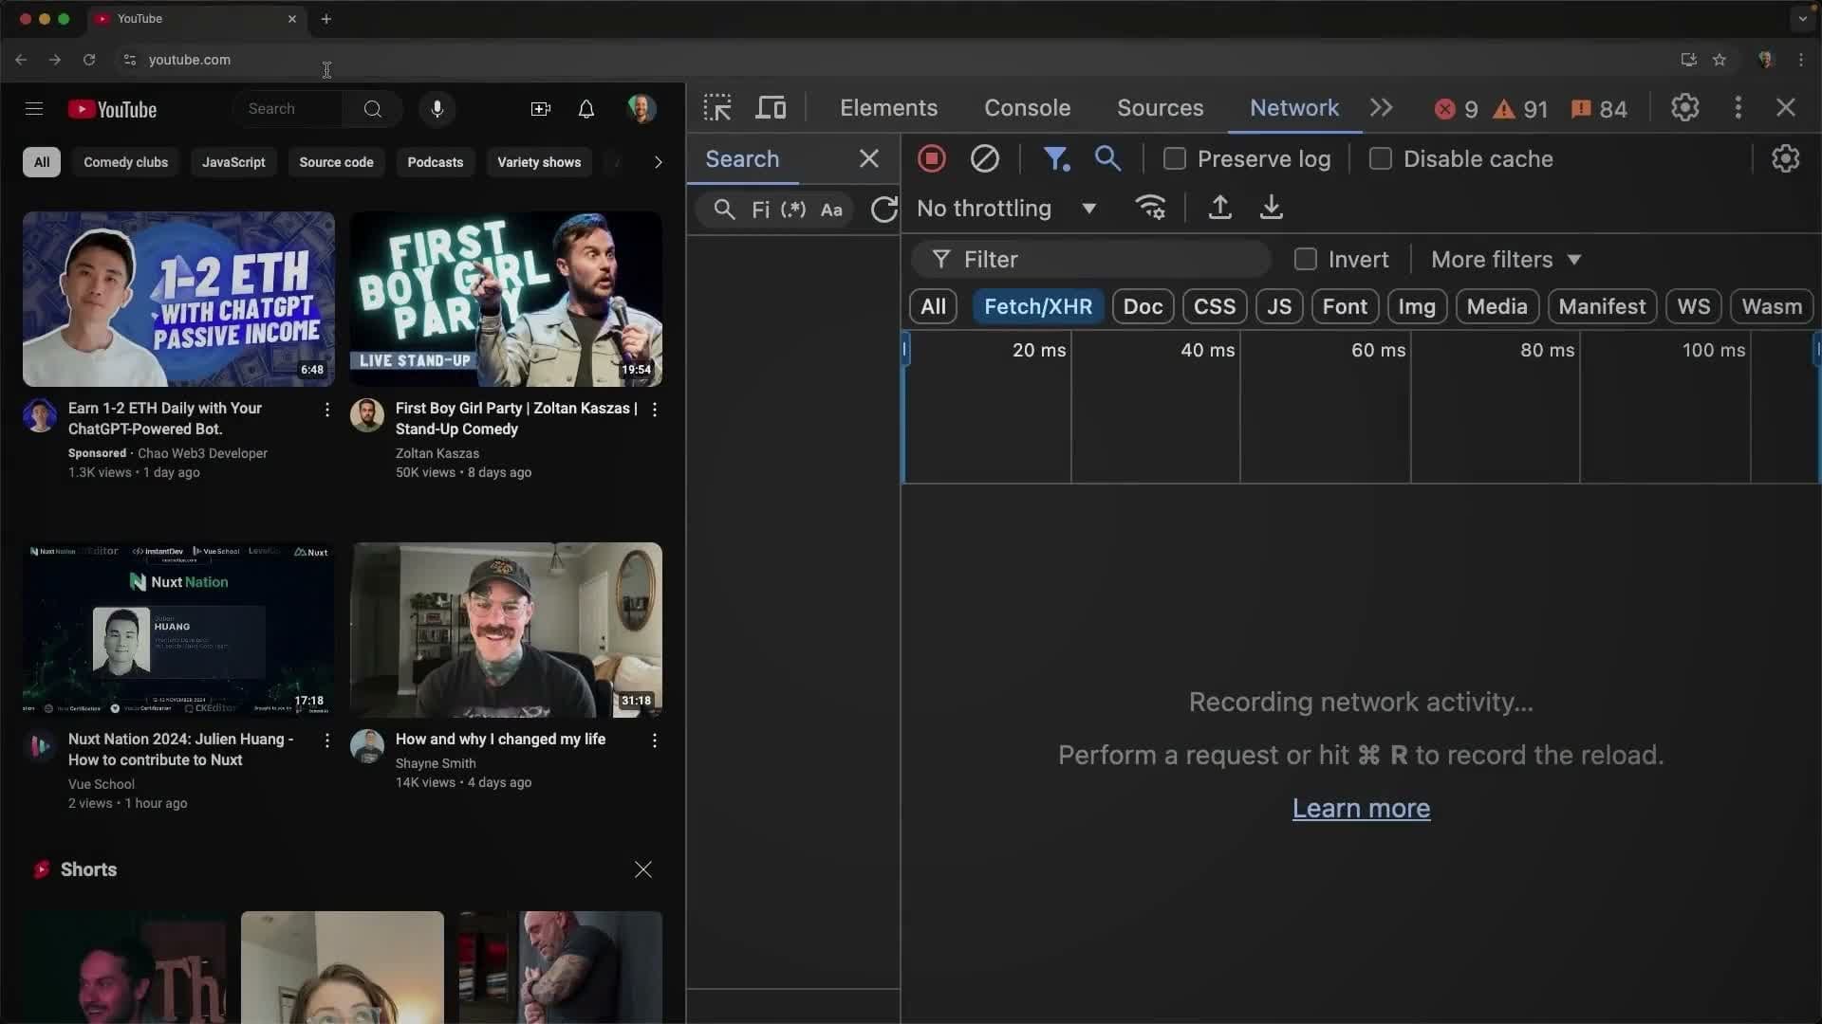This screenshot has width=1822, height=1024.
Task: Filter requests by the Img type
Action: [1417, 307]
